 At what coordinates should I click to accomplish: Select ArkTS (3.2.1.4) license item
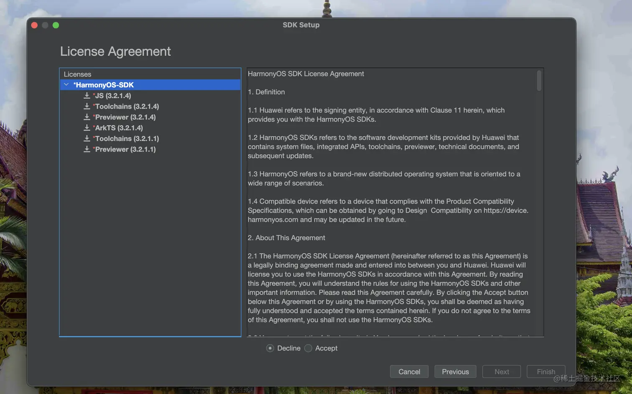tap(118, 128)
